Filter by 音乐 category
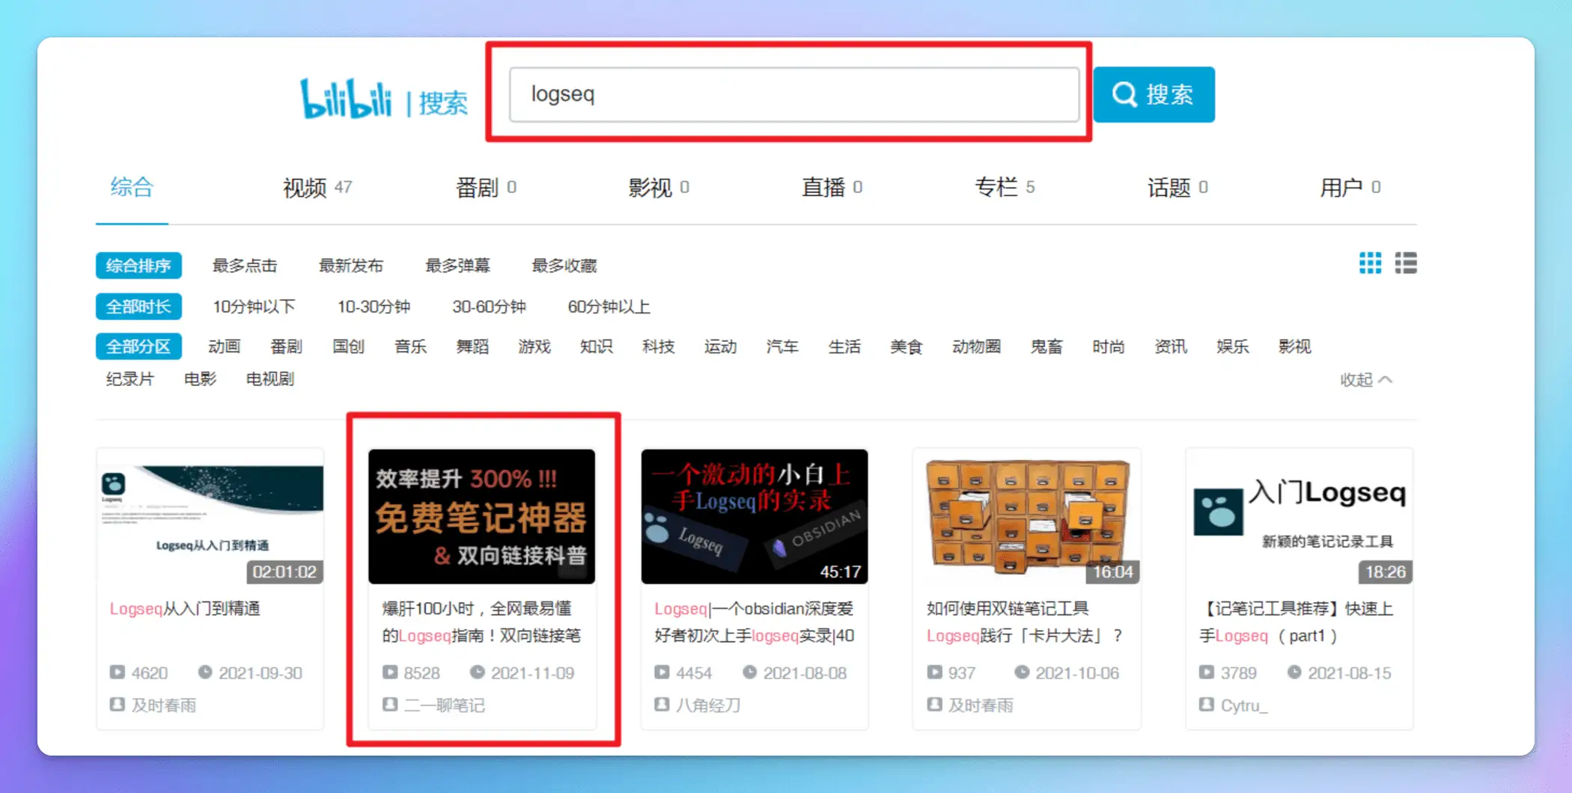1572x793 pixels. (x=410, y=346)
